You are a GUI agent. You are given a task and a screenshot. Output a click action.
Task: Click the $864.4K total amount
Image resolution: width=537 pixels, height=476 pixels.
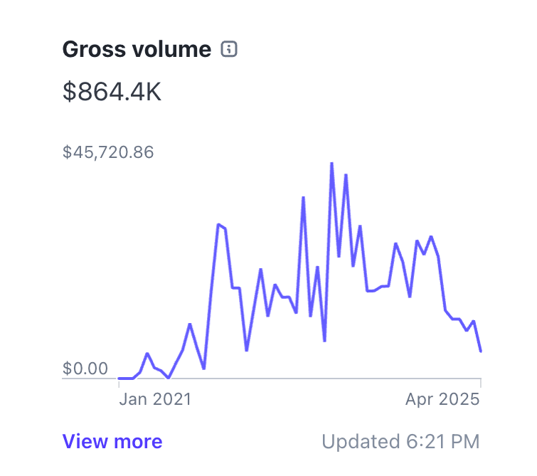pyautogui.click(x=112, y=92)
